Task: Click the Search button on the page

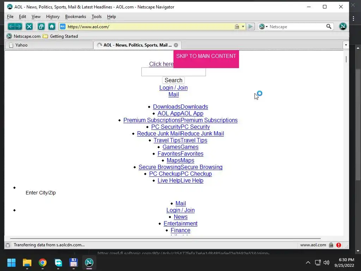Action: click(173, 80)
